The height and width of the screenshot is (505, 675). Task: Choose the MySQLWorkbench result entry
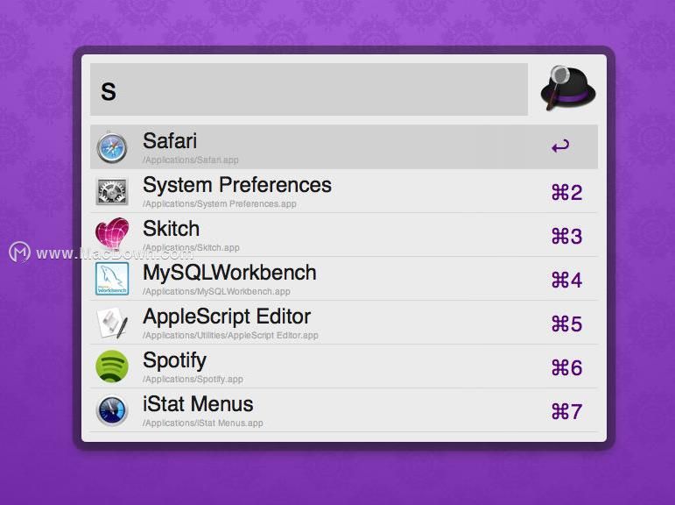343,279
